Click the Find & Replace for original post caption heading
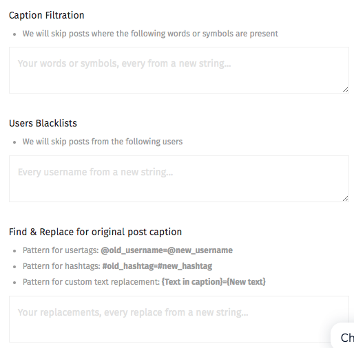Image resolution: width=354 pixels, height=348 pixels. [95, 232]
